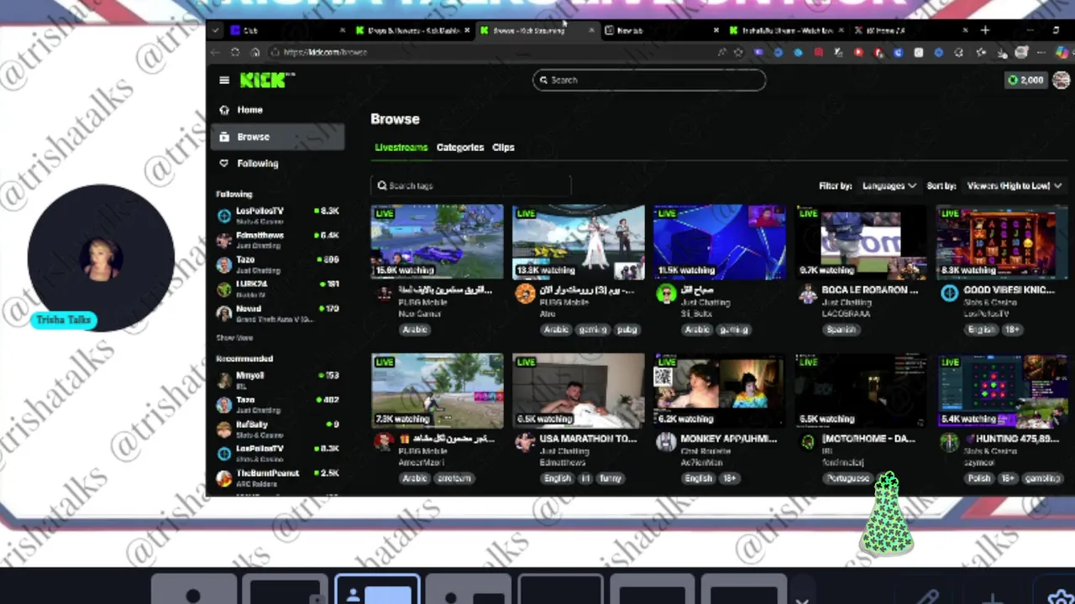
Task: Click the browser home icon
Action: point(255,52)
